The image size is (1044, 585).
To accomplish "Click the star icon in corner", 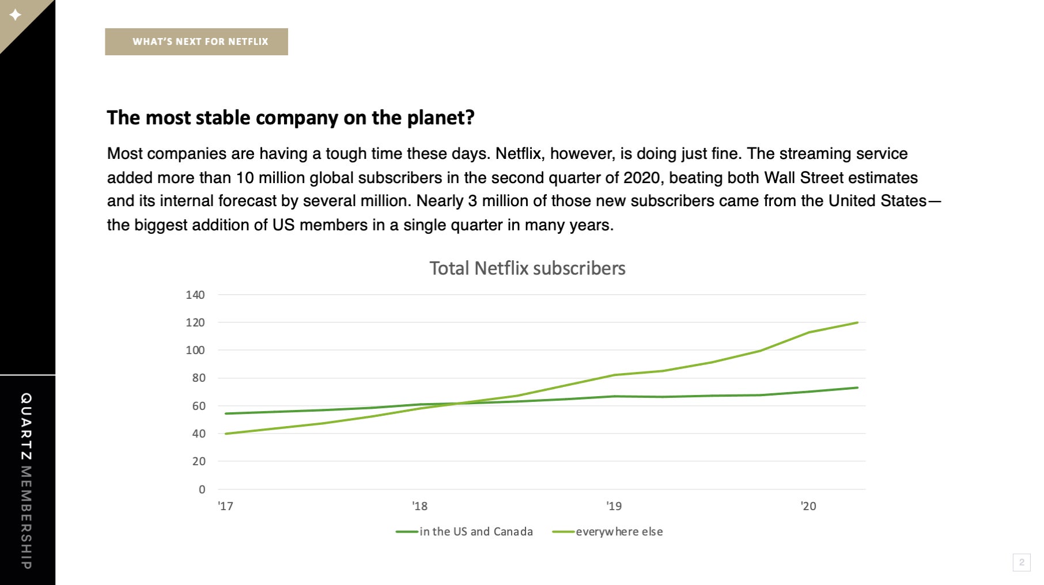I will click(x=15, y=15).
